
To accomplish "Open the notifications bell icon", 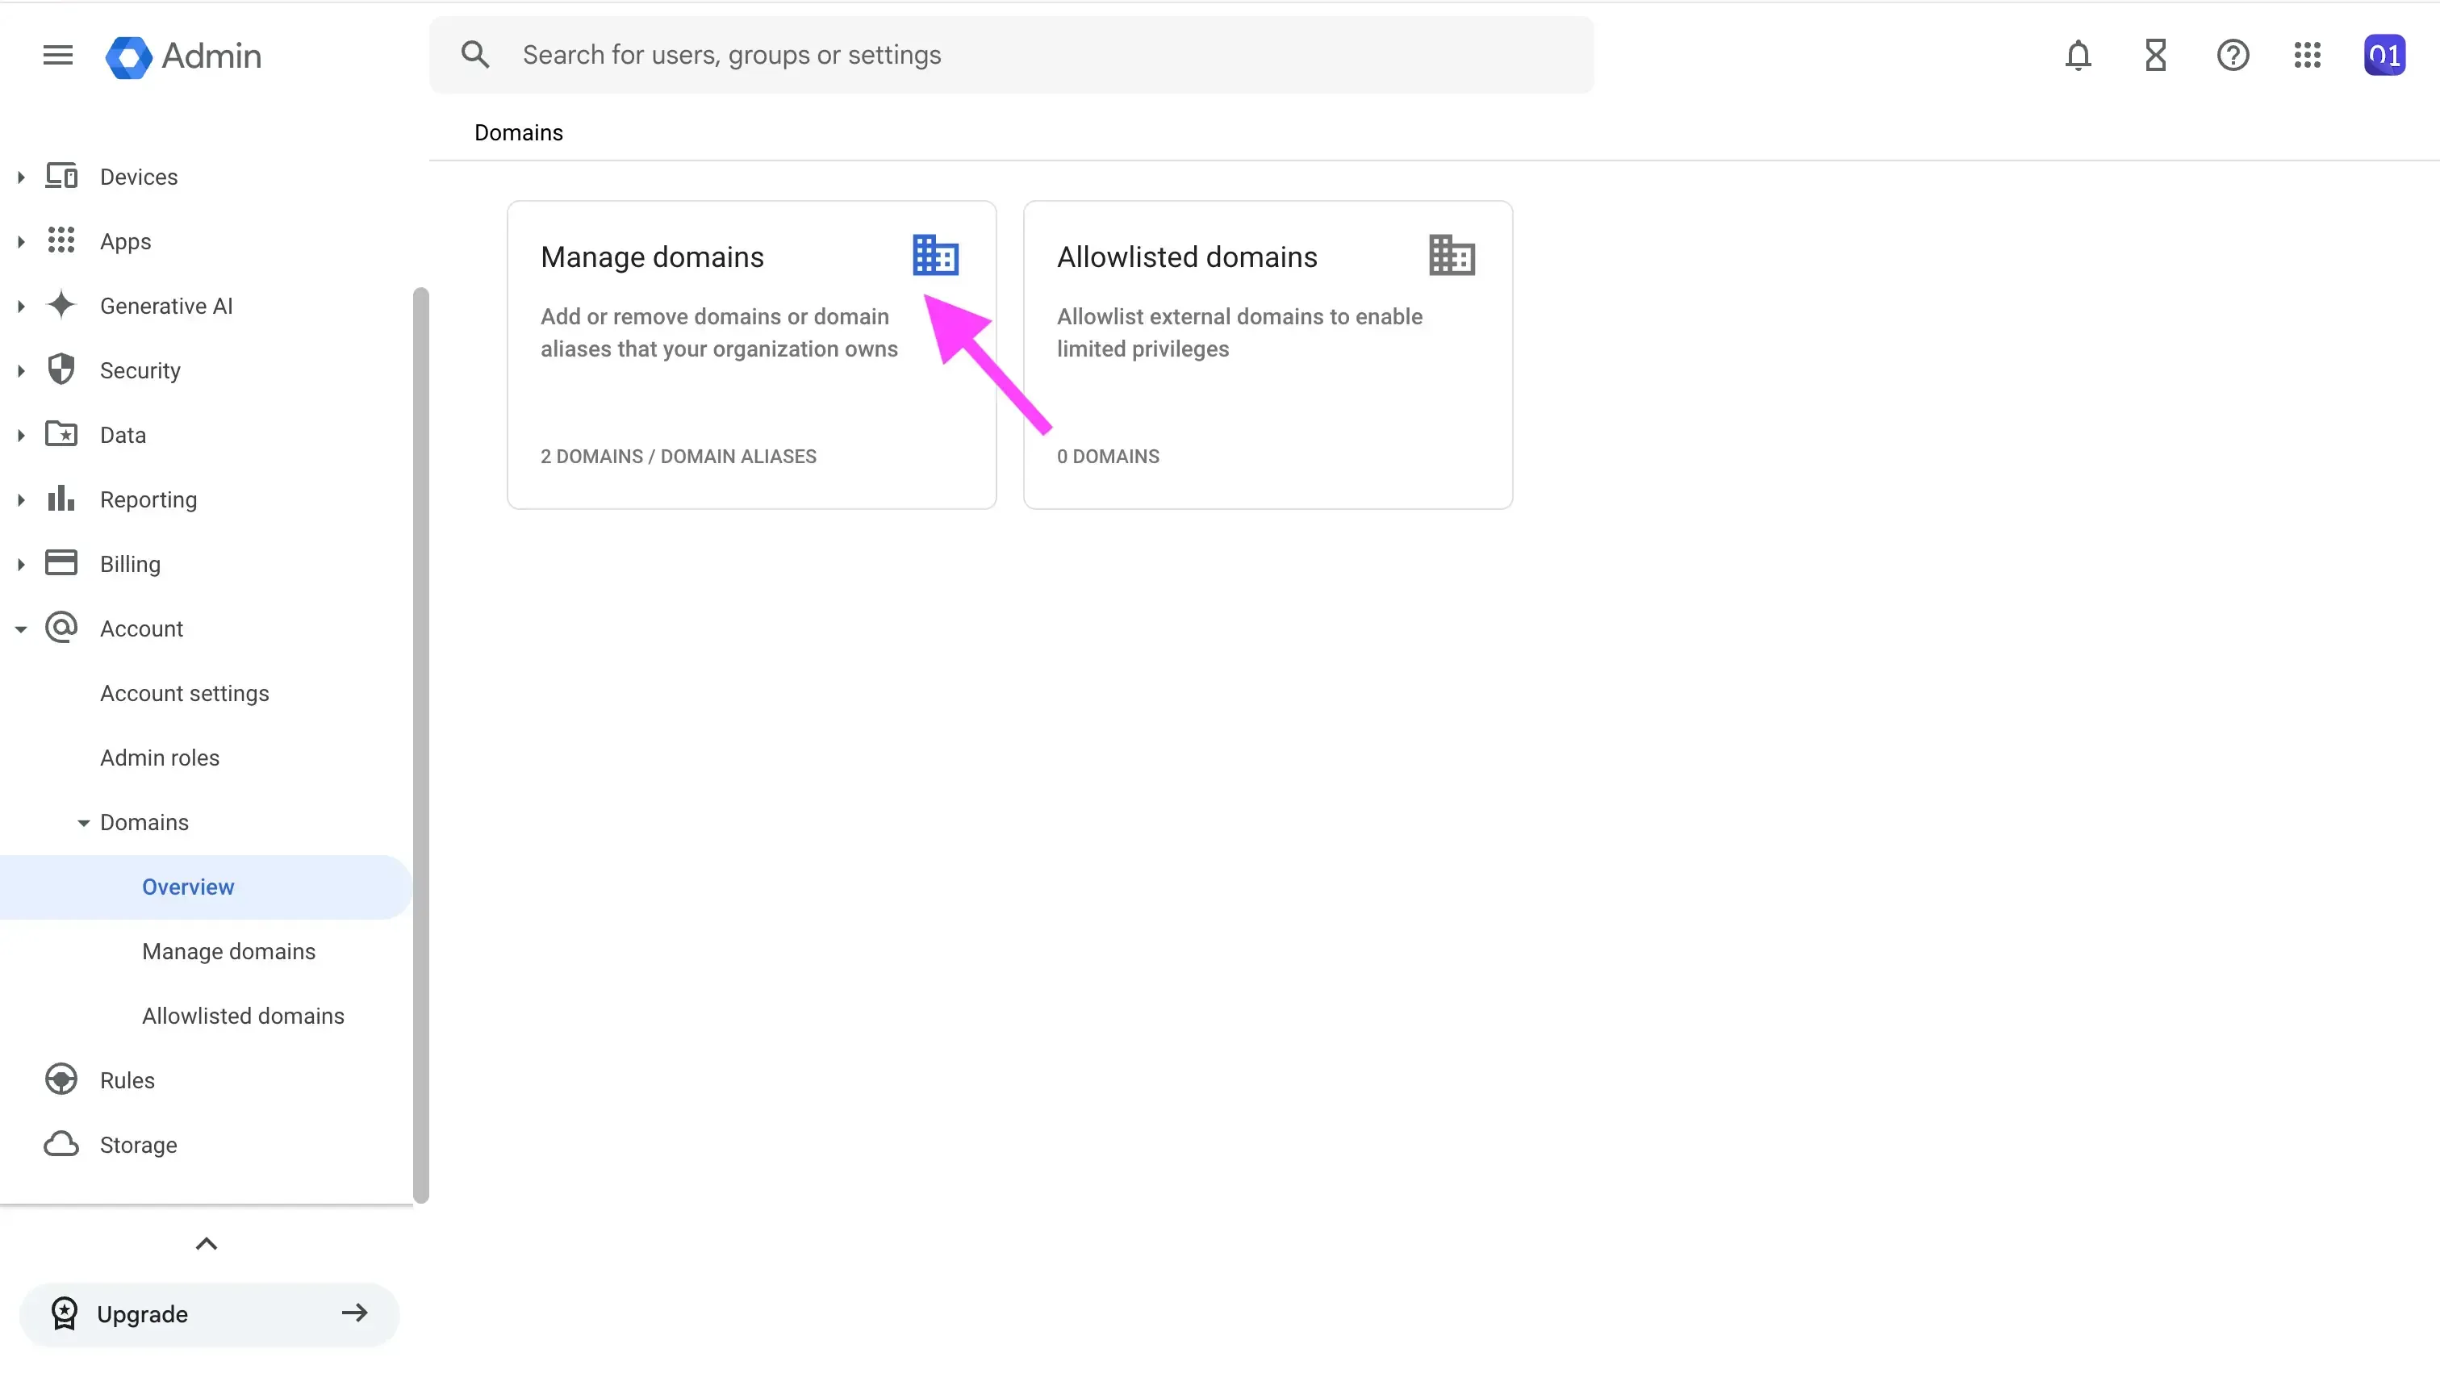I will coord(2079,54).
